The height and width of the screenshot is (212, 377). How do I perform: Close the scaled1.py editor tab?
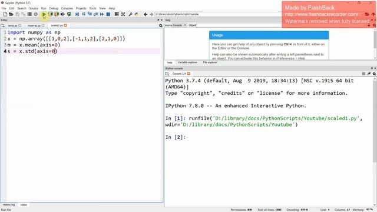tap(65, 25)
